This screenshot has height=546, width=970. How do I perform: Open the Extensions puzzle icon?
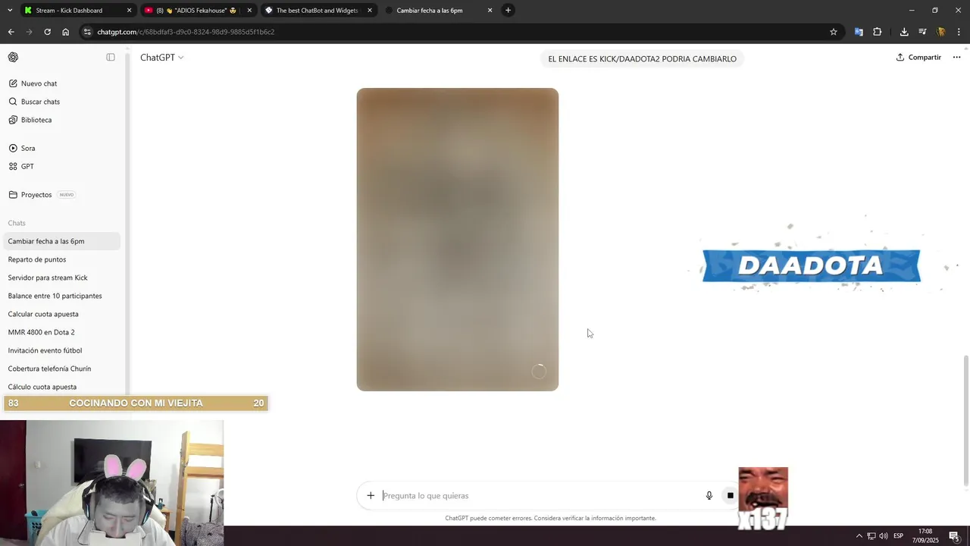878,32
